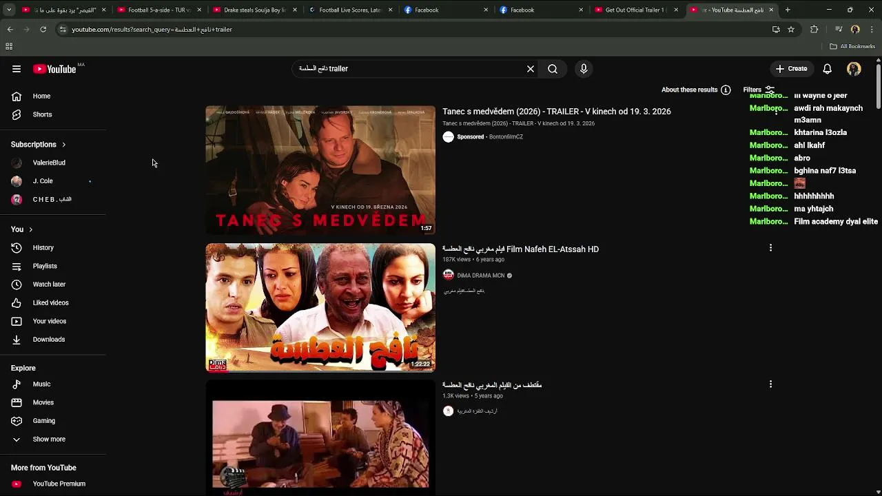This screenshot has width=882, height=496.
Task: Click Film Nafeh EL-Atssah HD title
Action: [520, 249]
